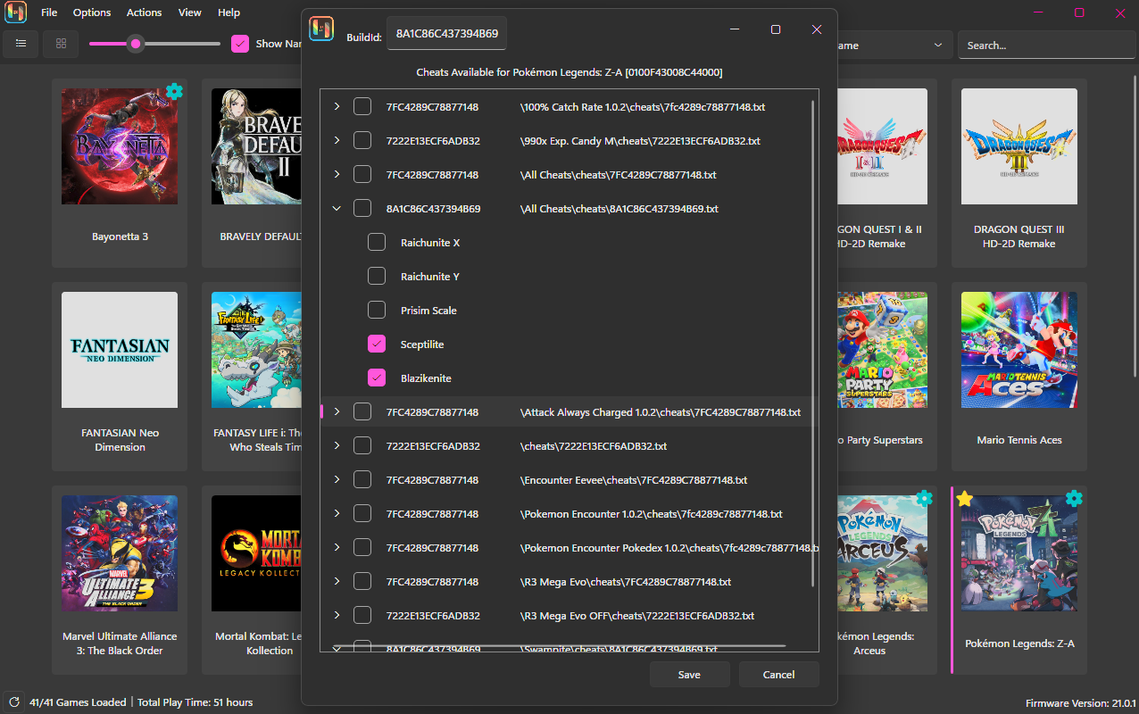The height and width of the screenshot is (714, 1139).
Task: Adjust the icon size slider
Action: tap(135, 44)
